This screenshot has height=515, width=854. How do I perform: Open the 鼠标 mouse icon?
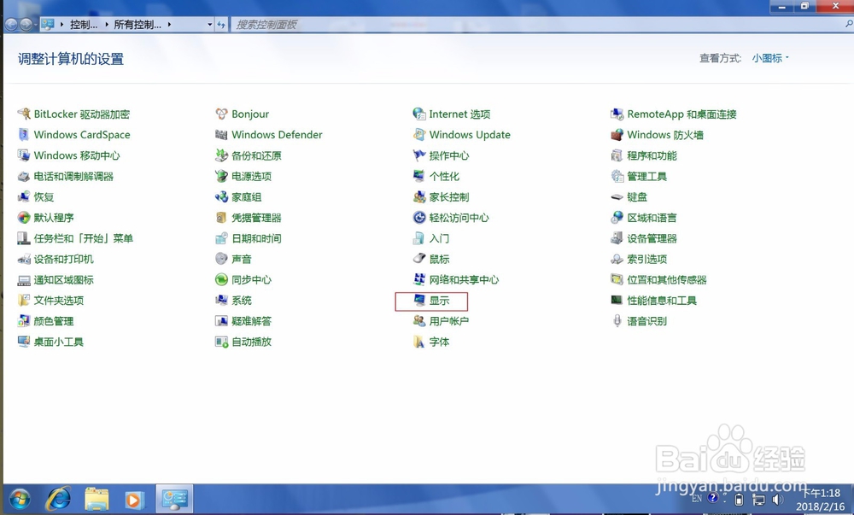tap(418, 259)
